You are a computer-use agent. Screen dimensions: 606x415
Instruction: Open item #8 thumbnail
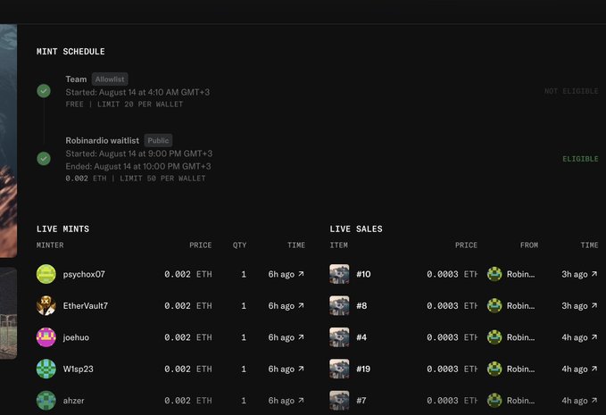(339, 305)
